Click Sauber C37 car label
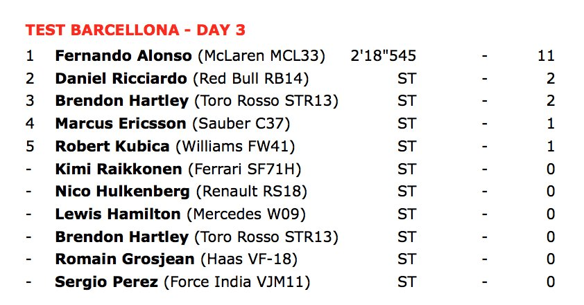Screen dimensions: 584x305 [x=241, y=124]
